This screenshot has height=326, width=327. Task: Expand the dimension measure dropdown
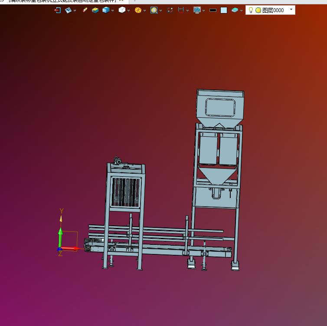pos(187,10)
